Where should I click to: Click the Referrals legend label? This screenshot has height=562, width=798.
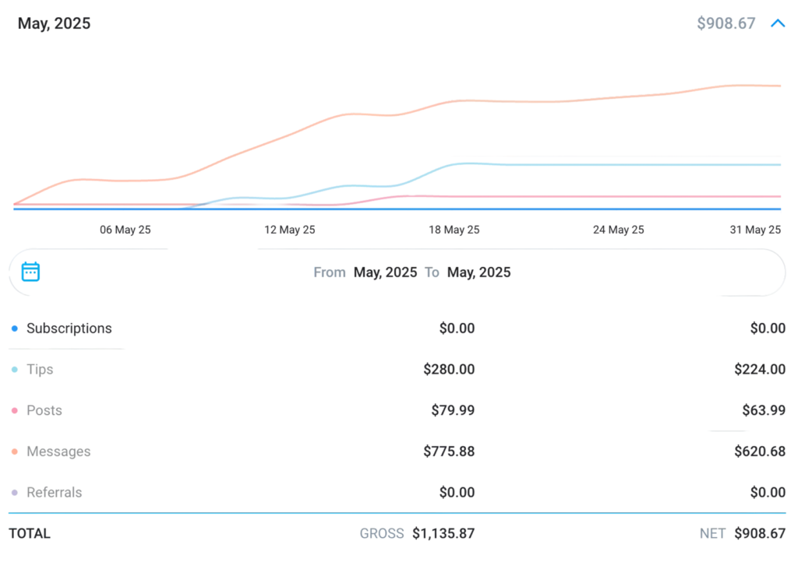click(x=55, y=493)
